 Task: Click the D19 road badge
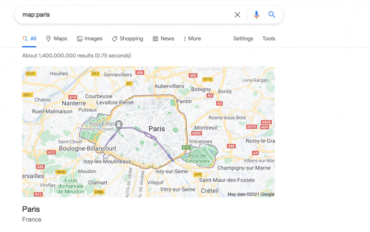(198, 175)
